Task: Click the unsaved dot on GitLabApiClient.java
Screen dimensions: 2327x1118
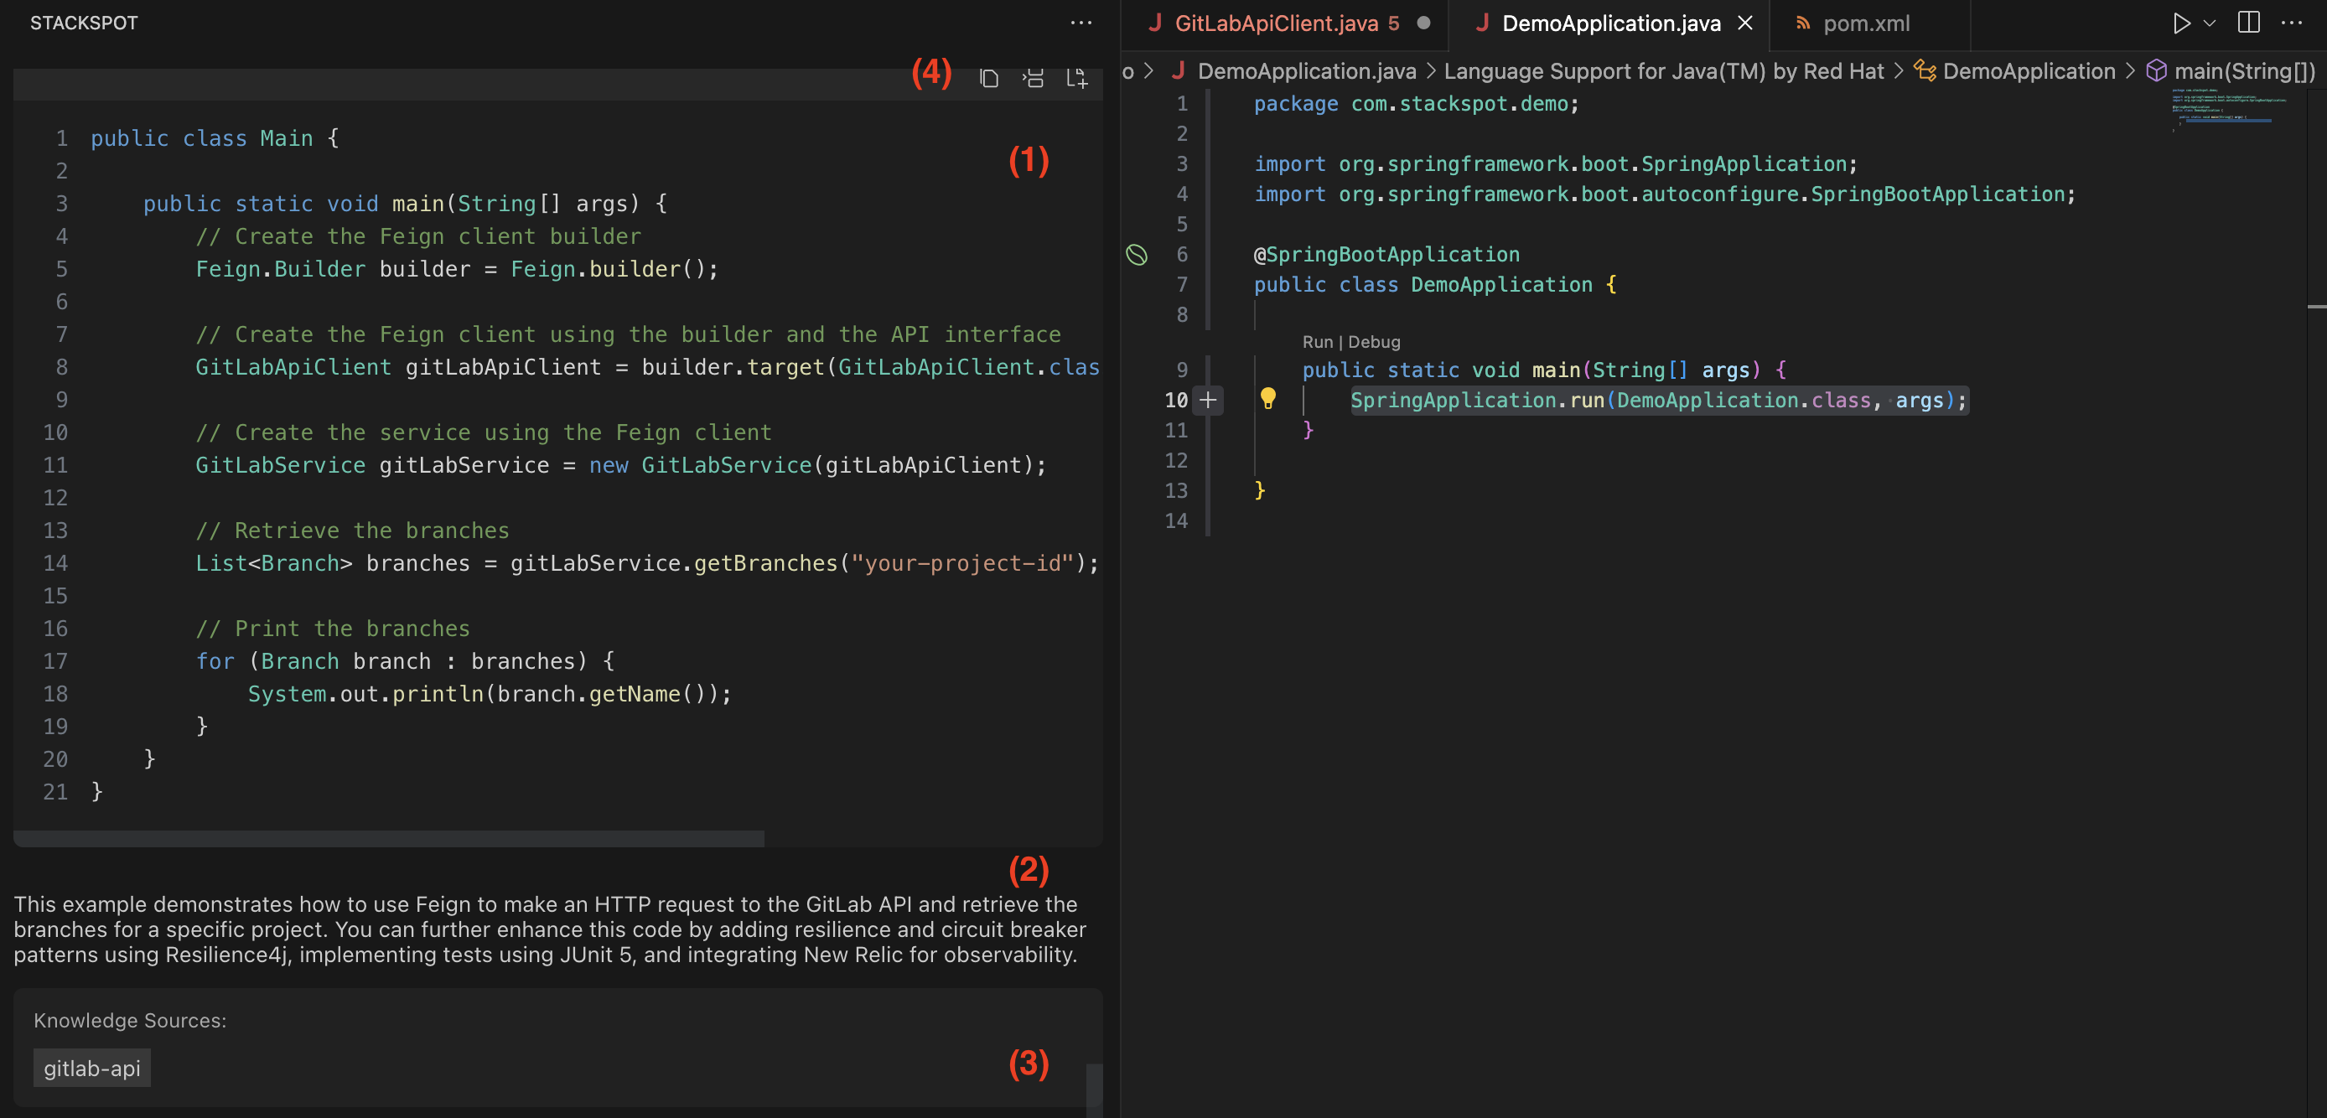Action: (1423, 23)
